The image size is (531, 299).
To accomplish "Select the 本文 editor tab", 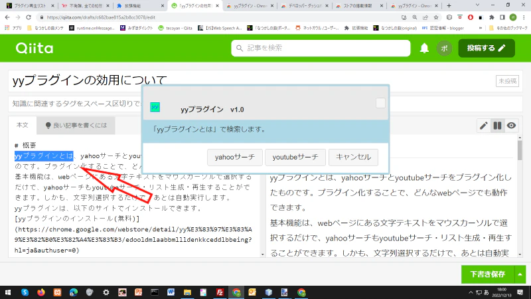I will point(23,125).
